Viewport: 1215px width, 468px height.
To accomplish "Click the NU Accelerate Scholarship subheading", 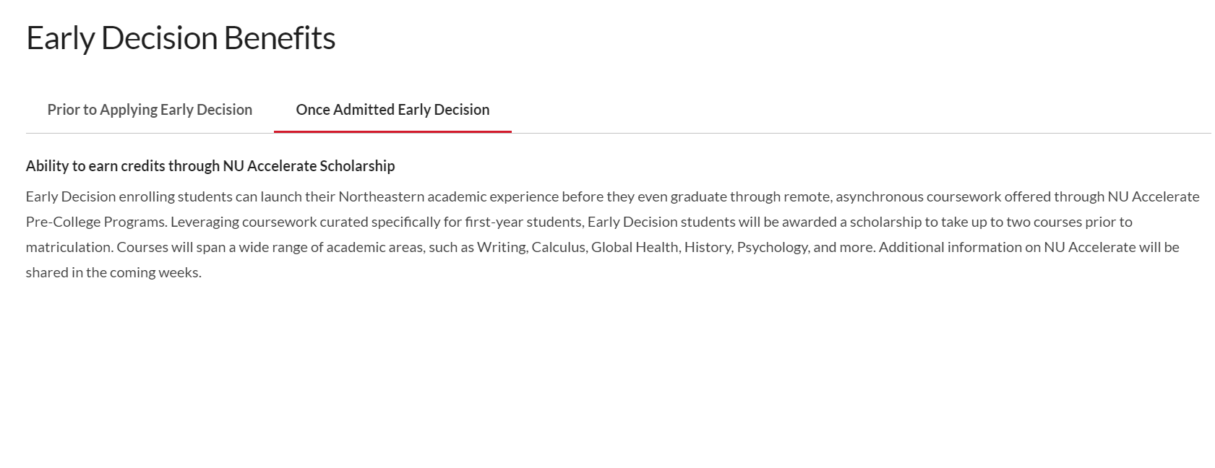I will click(x=210, y=166).
